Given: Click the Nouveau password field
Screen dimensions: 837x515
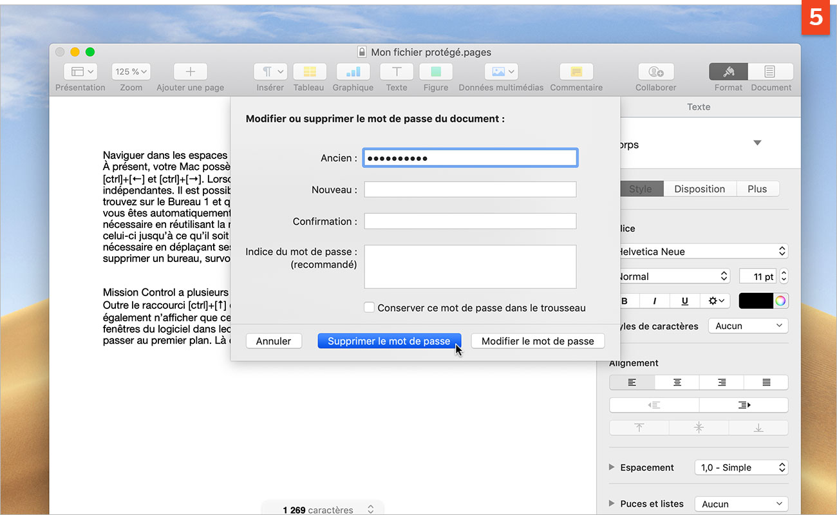Looking at the screenshot, I should pyautogui.click(x=470, y=189).
